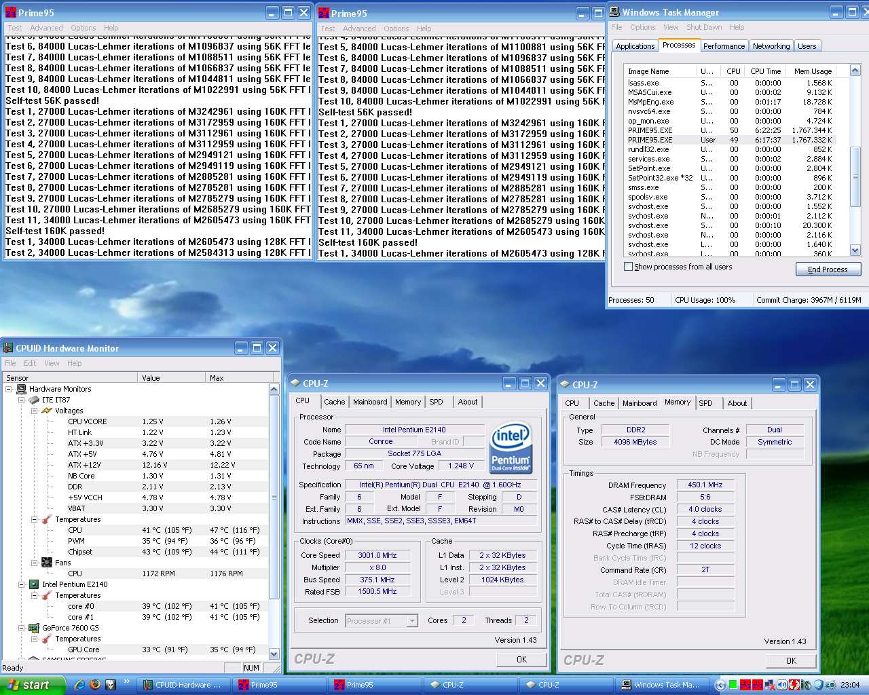Select the services.exe process row

coord(730,159)
